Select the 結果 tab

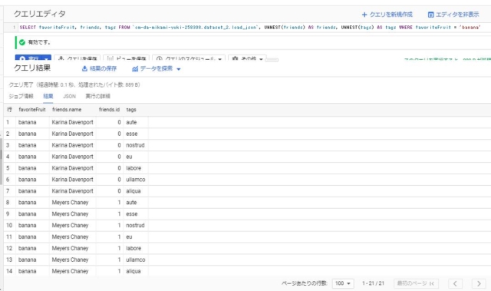point(48,96)
